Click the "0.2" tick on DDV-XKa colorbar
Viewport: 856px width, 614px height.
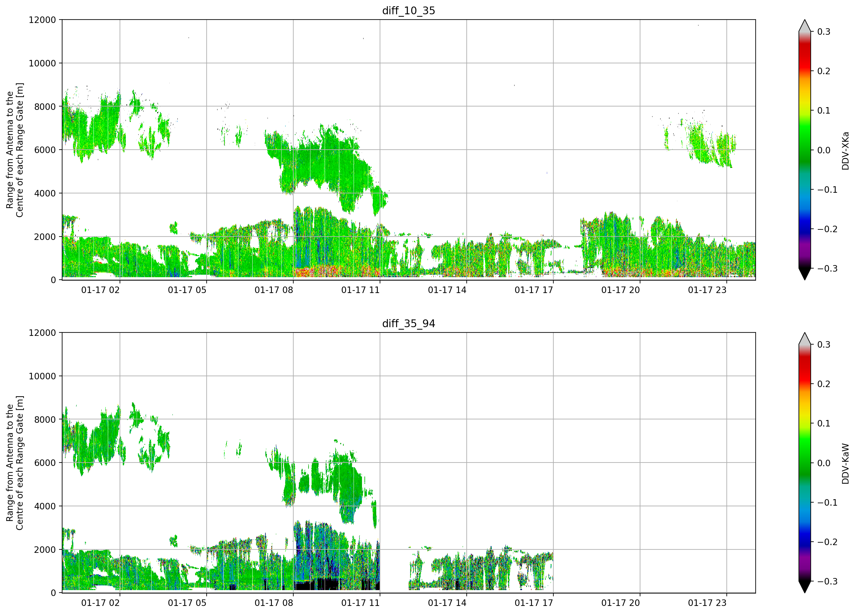tap(824, 71)
